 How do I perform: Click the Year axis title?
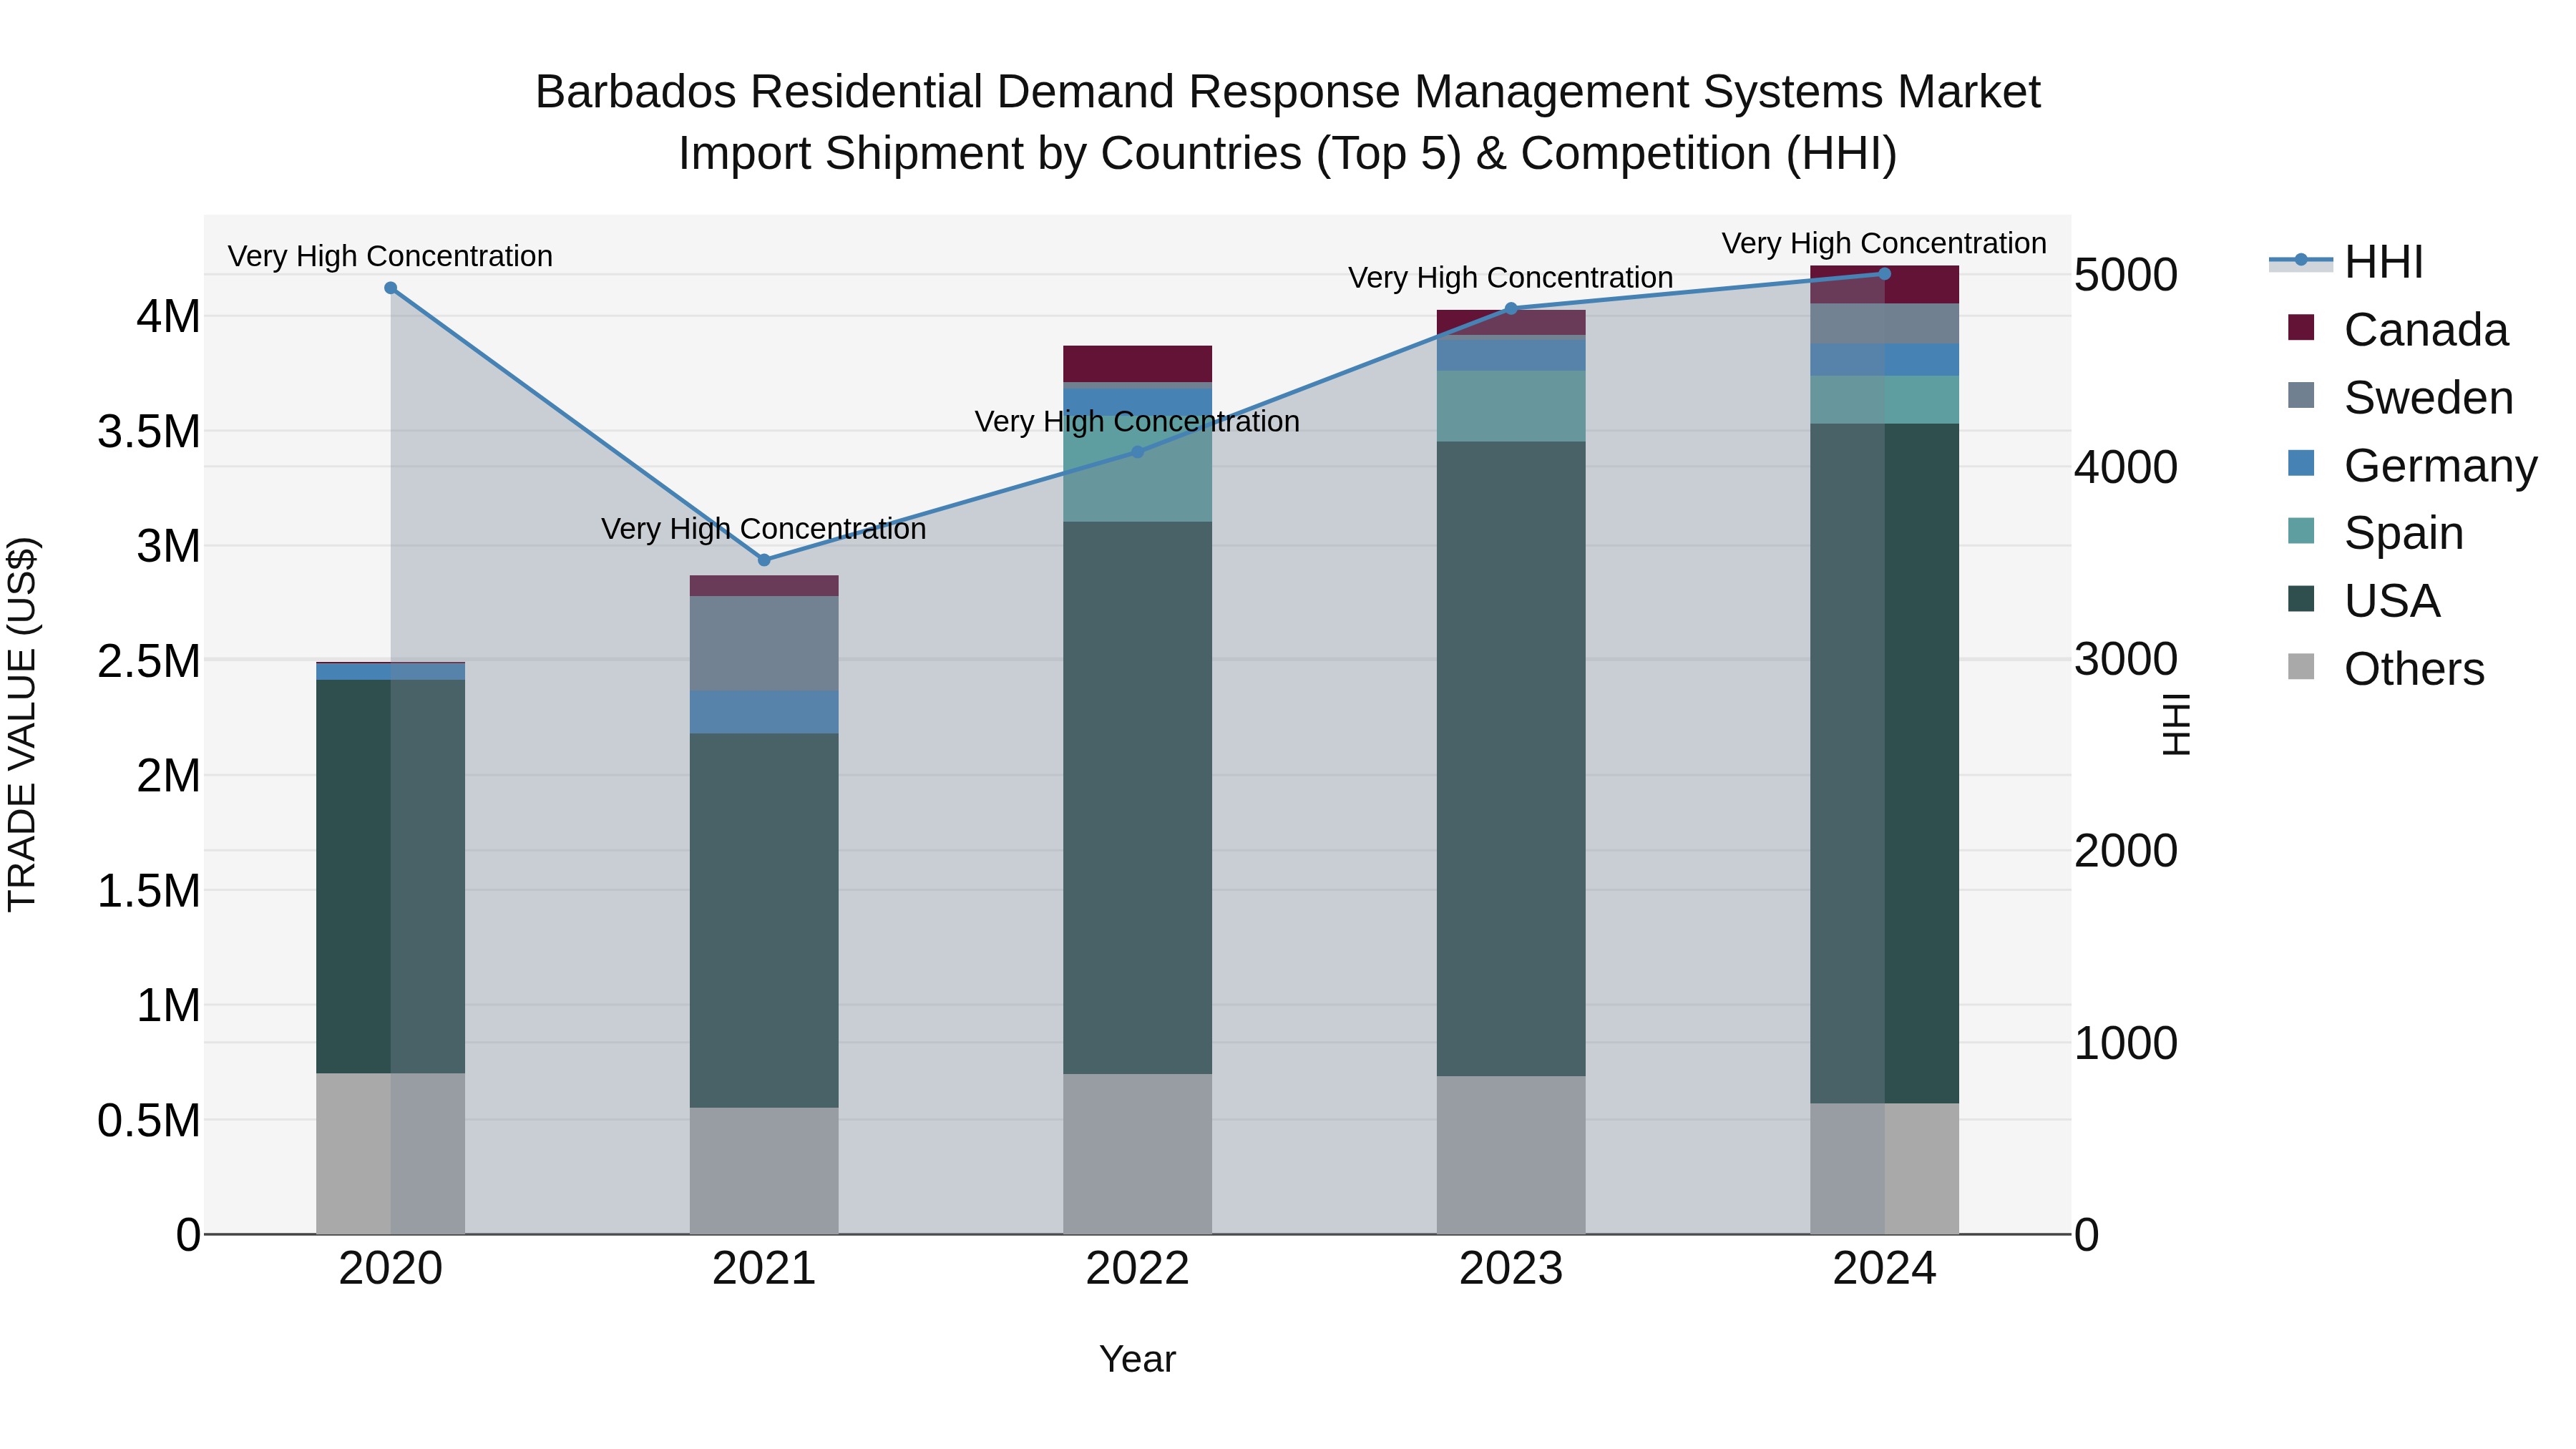[1137, 1360]
